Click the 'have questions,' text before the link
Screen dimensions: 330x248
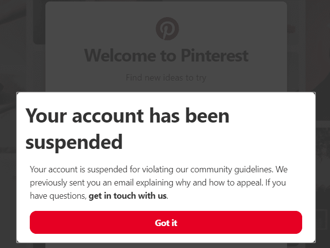pos(58,196)
